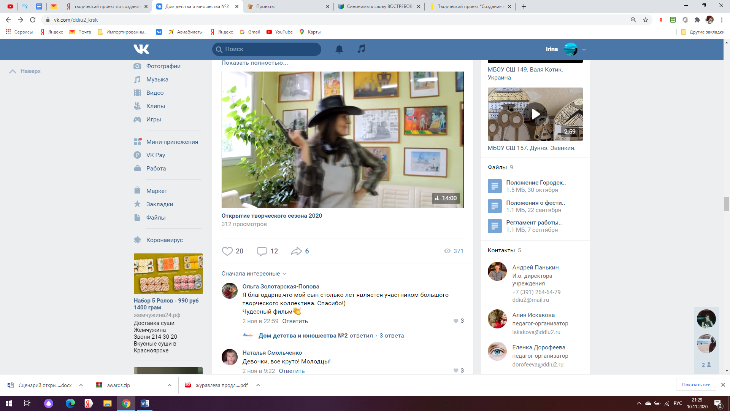Like Наталья Смольченко's comment
Image resolution: width=730 pixels, height=411 pixels.
(x=456, y=371)
